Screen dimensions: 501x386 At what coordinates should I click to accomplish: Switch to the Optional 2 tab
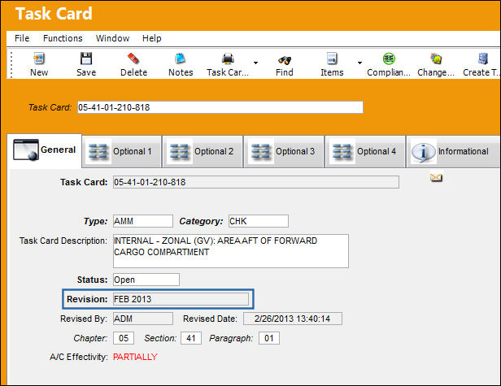[x=203, y=151]
